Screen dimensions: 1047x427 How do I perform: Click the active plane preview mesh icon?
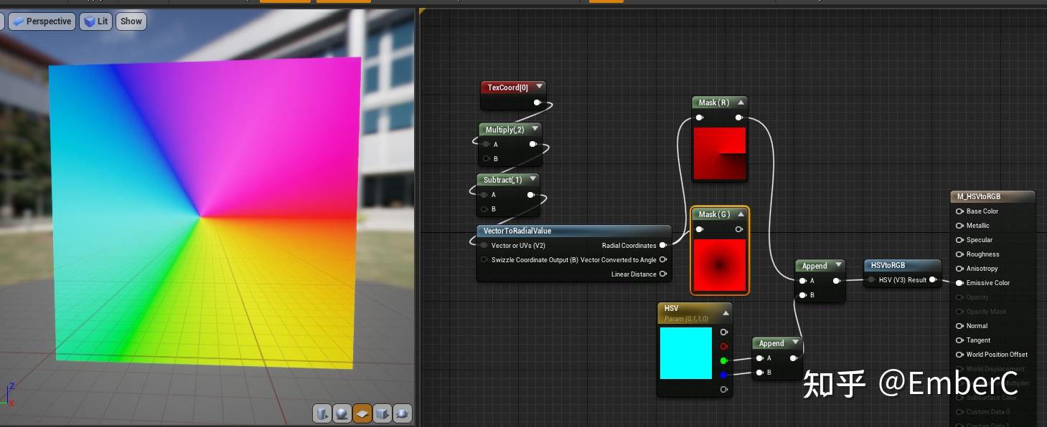tap(362, 413)
